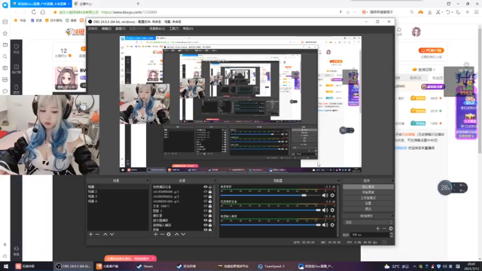This screenshot has width=482, height=271.
Task: Open the scene transition dropdown
Action: point(368,222)
